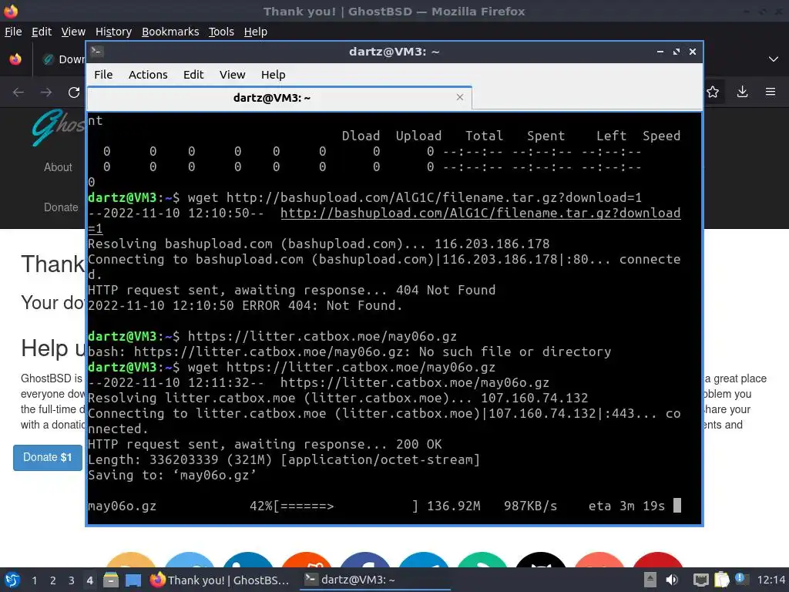Open the network status tray icon
The image size is (789, 592).
pos(701,580)
